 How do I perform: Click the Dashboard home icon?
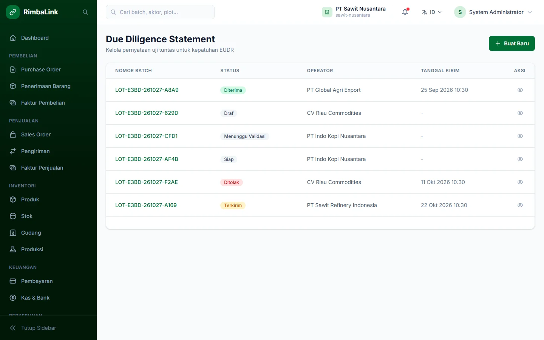coord(13,38)
